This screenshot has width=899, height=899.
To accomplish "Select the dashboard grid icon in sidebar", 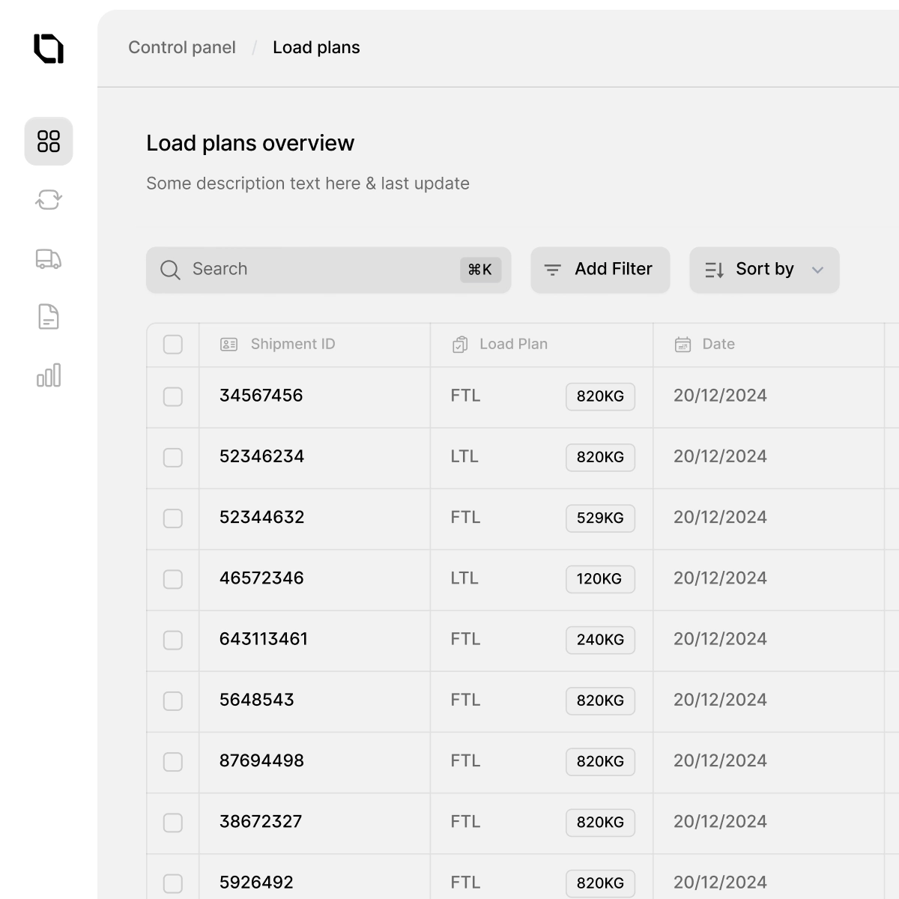I will (x=49, y=142).
